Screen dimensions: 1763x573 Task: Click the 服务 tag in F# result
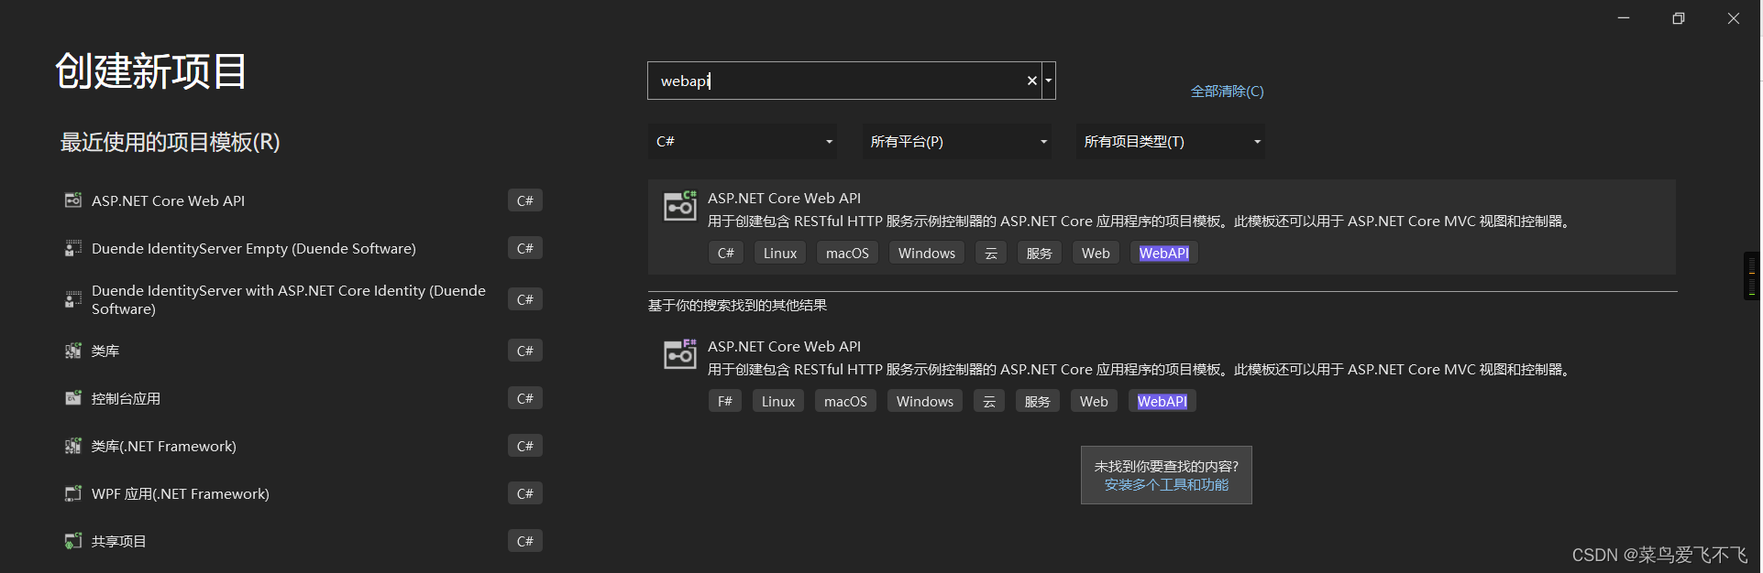pyautogui.click(x=1038, y=402)
